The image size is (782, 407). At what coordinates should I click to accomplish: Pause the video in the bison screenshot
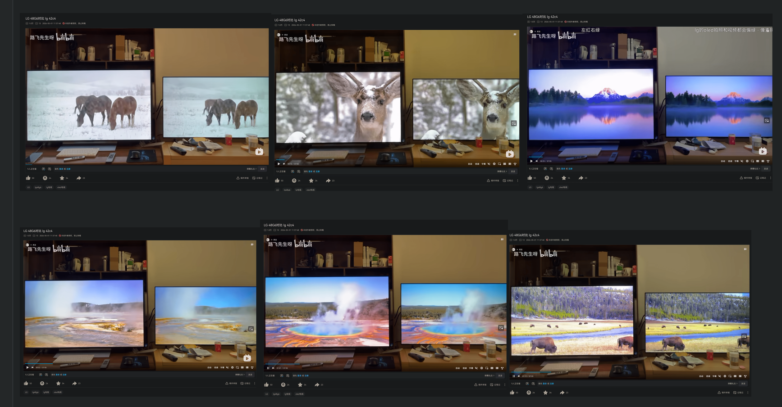coord(513,376)
